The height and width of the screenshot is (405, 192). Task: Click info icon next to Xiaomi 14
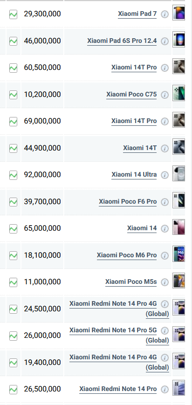(165, 228)
